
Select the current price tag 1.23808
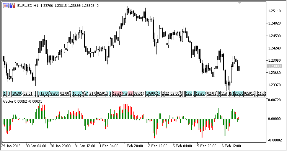(274, 66)
